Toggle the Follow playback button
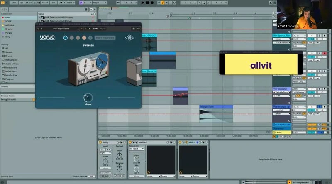 (x=119, y=2)
